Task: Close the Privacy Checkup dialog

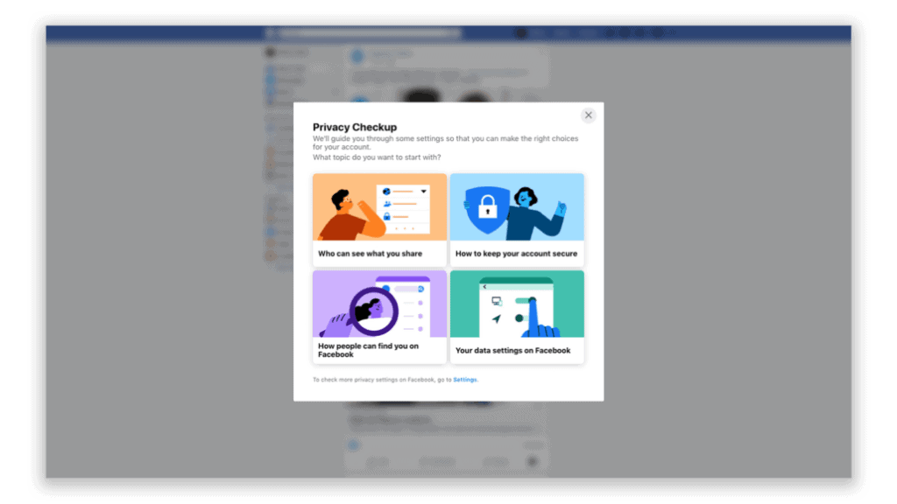Action: (588, 115)
